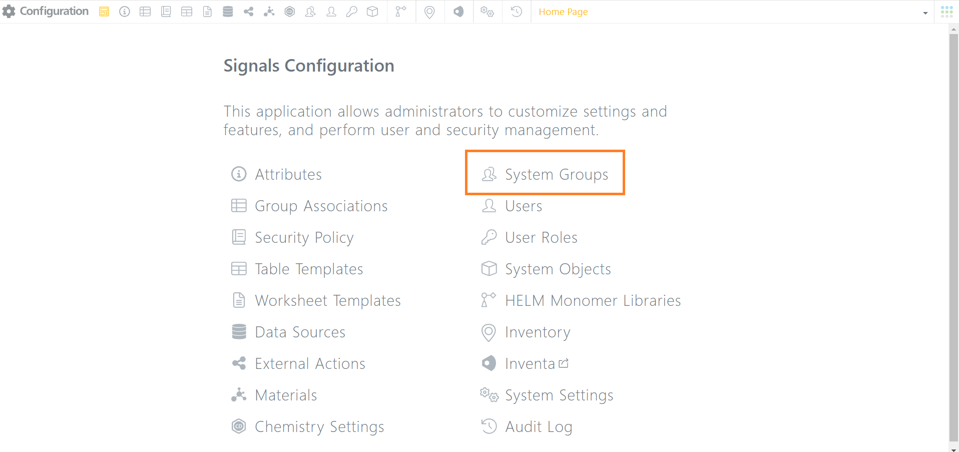Open Group Associations via the toolbar icon
959x452 pixels.
pos(145,12)
